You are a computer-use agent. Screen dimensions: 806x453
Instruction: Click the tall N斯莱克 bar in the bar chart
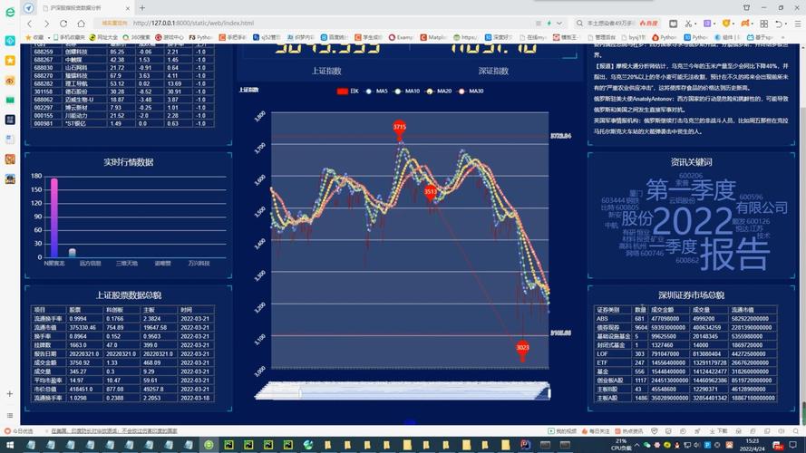click(54, 217)
